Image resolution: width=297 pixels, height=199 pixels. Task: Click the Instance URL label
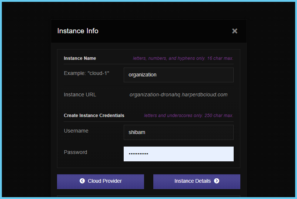pyautogui.click(x=80, y=95)
